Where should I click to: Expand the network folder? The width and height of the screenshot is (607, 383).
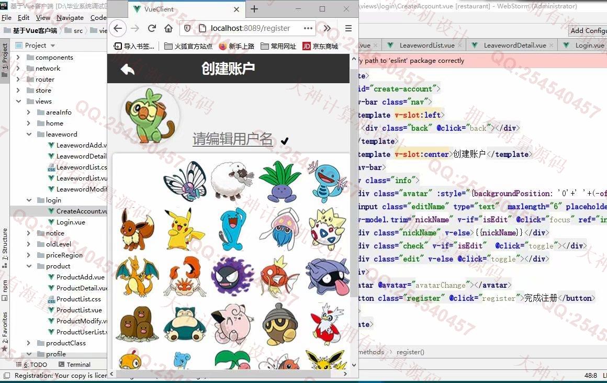(18, 68)
